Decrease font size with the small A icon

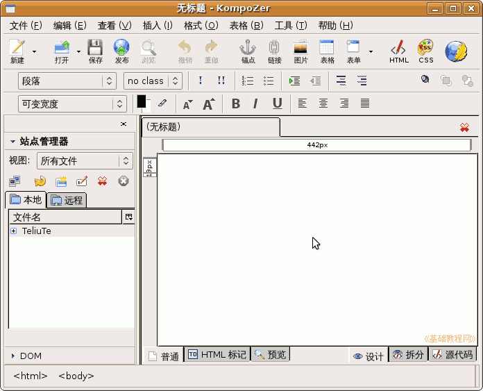click(188, 104)
